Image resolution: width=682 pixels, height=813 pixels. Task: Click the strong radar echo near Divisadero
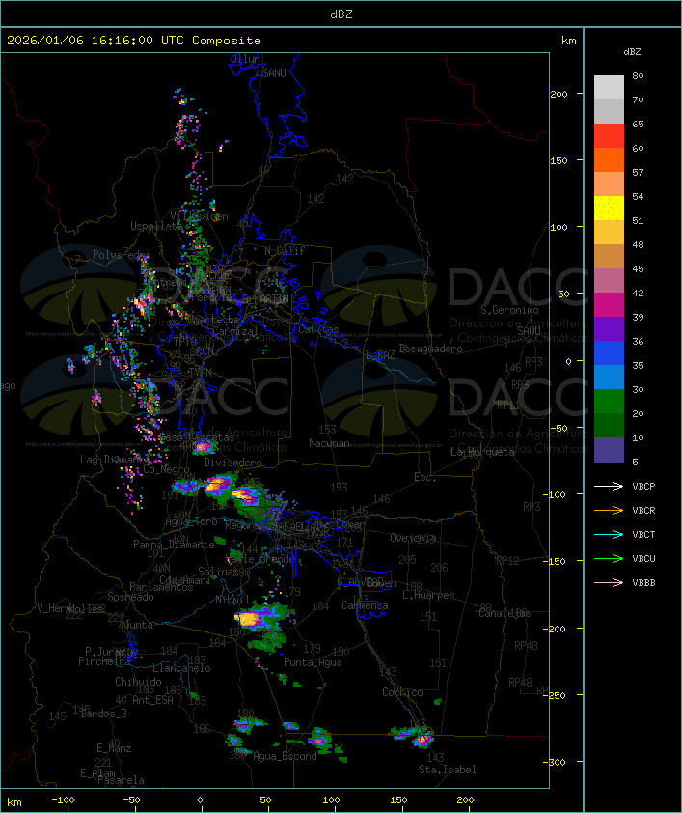pos(204,447)
